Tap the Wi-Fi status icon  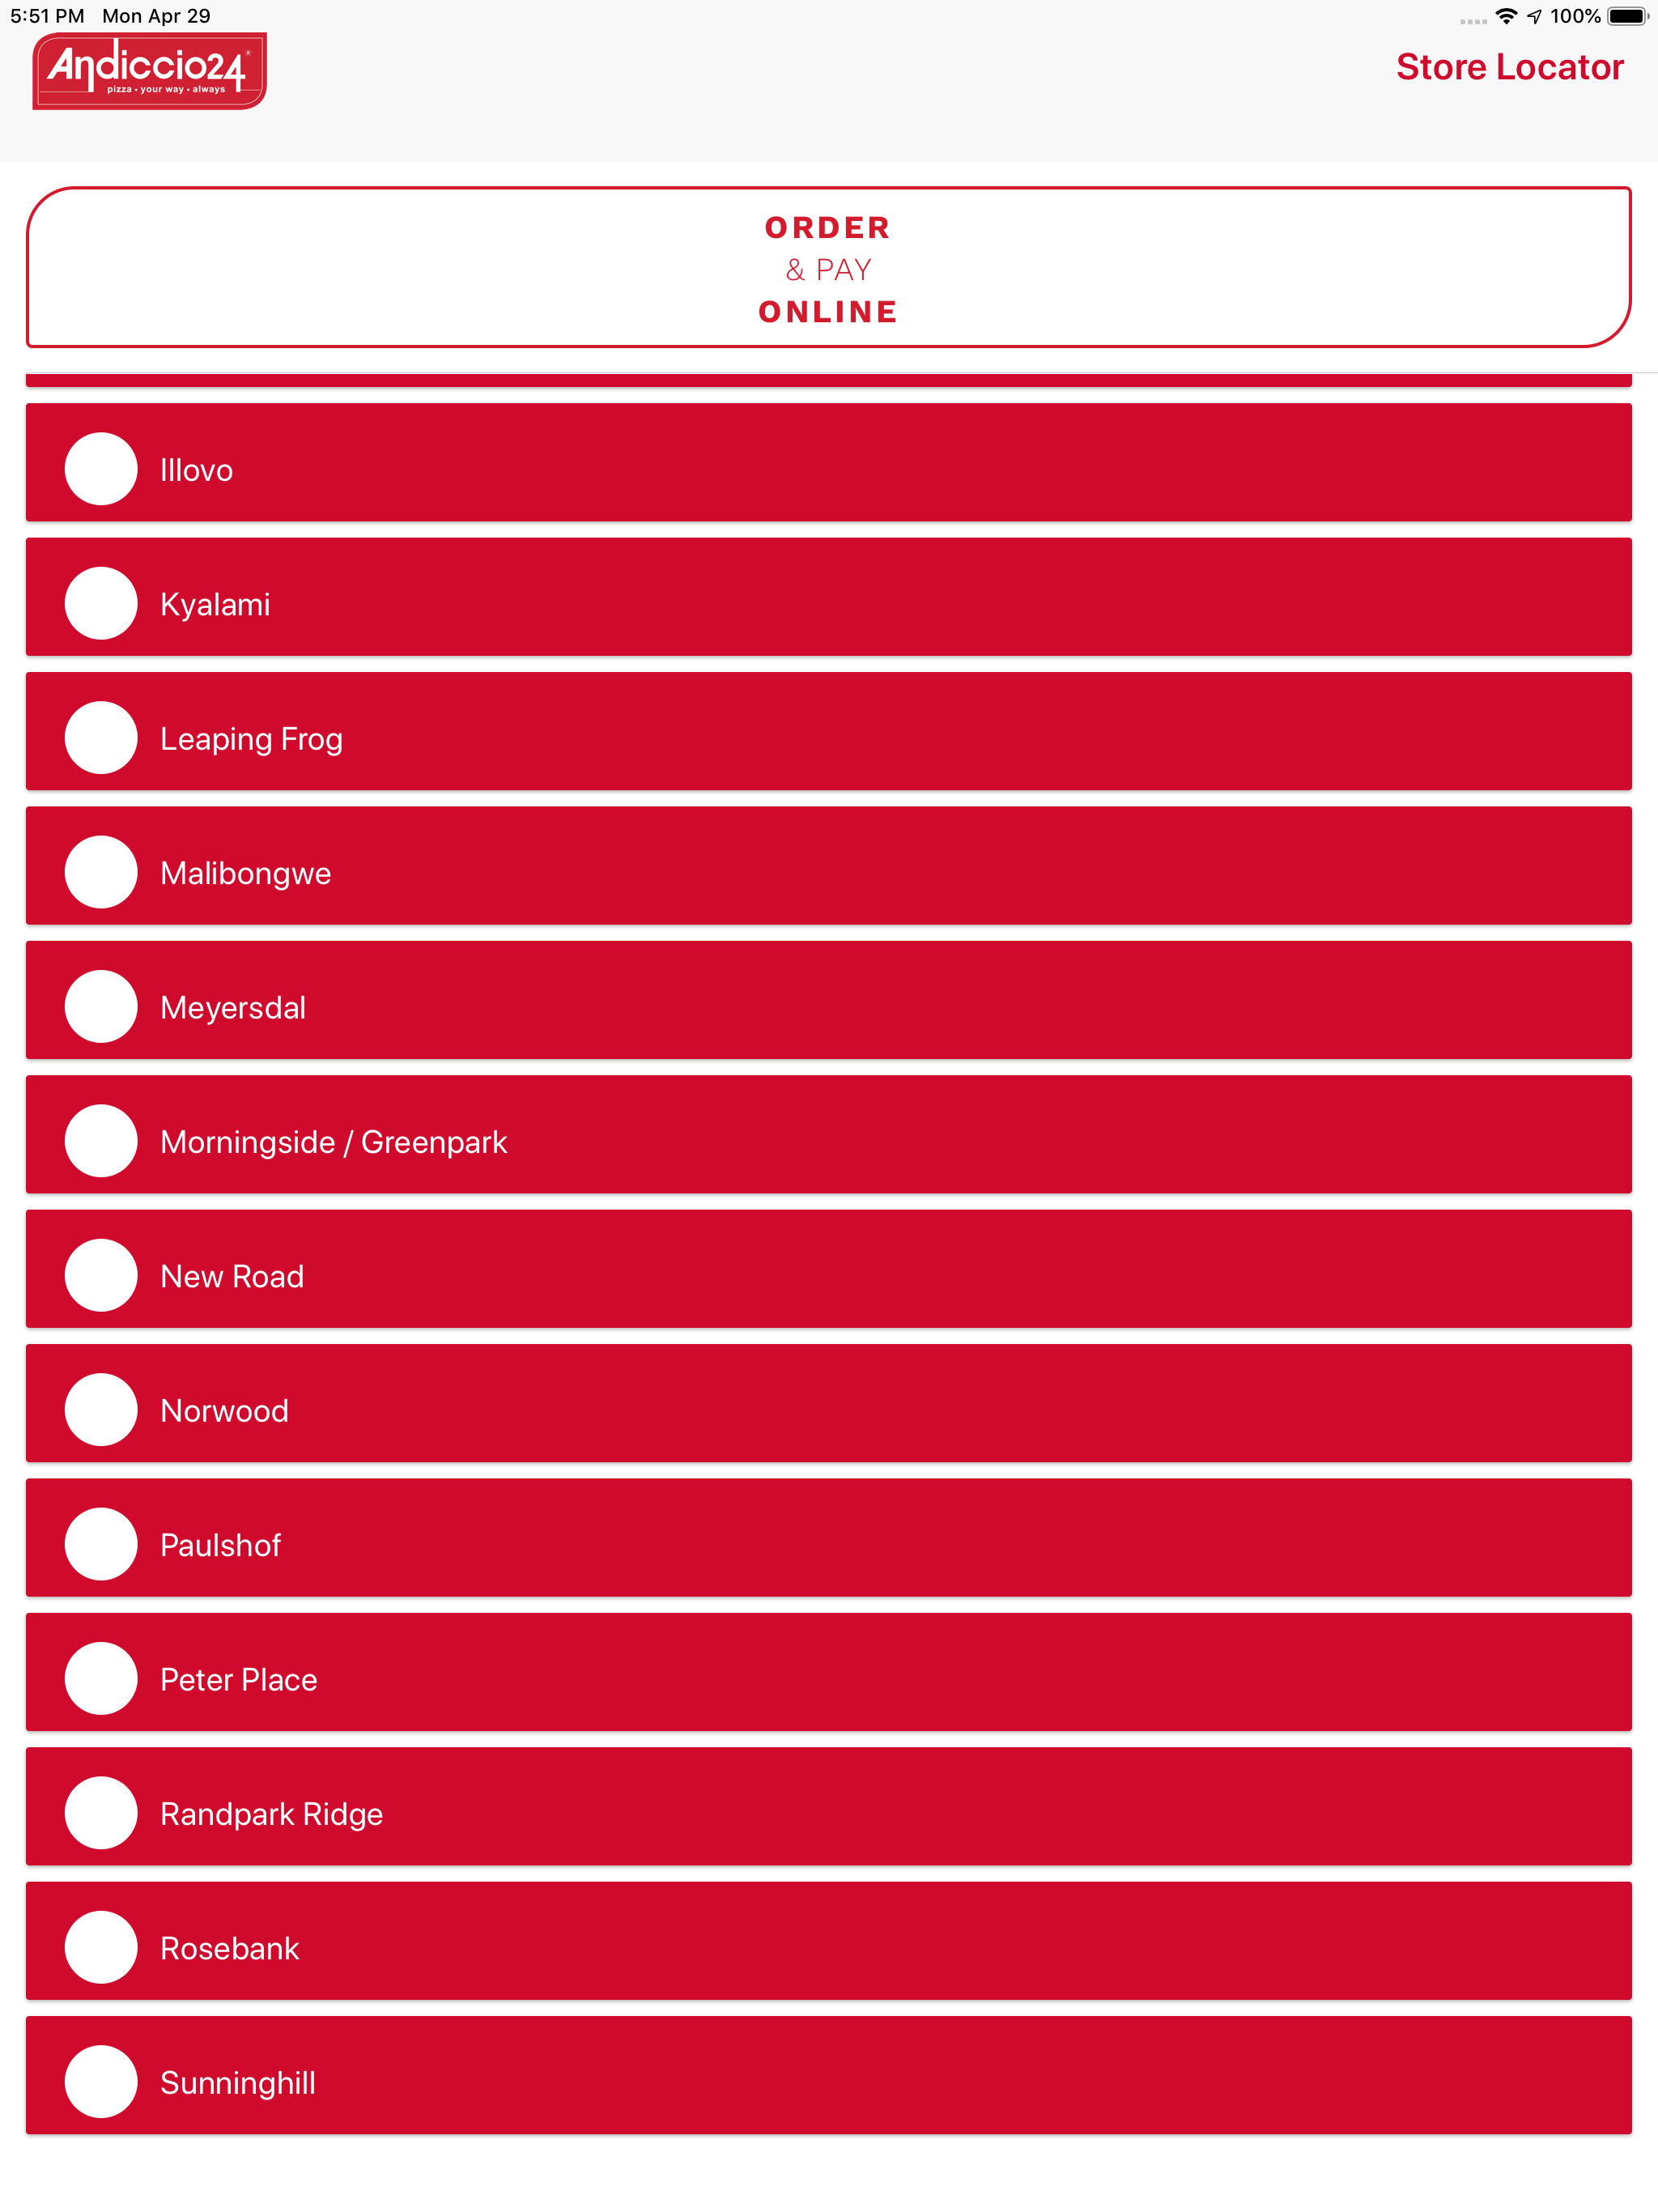1506,16
